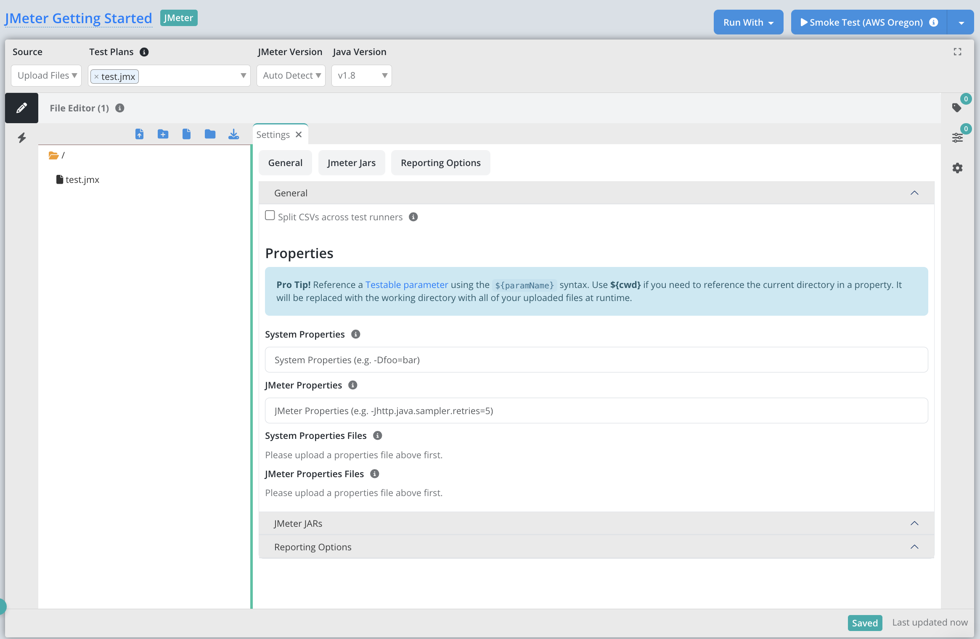The image size is (980, 639).
Task: Click the file upload icon in file toolbar
Action: click(x=139, y=134)
